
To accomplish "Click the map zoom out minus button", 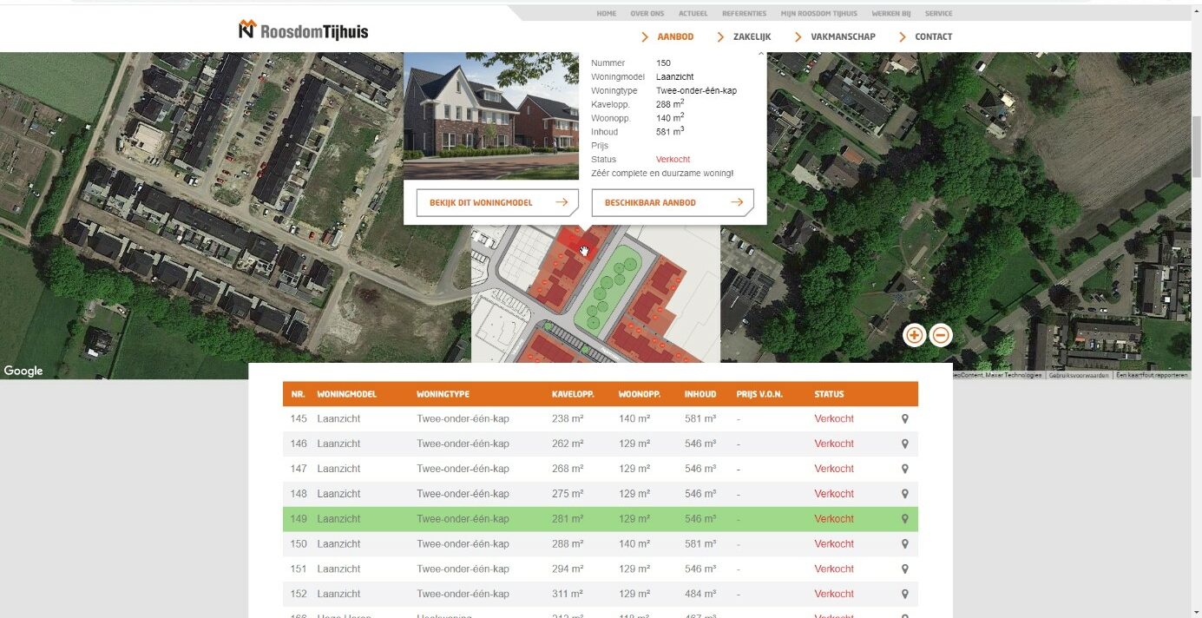I will click(941, 335).
